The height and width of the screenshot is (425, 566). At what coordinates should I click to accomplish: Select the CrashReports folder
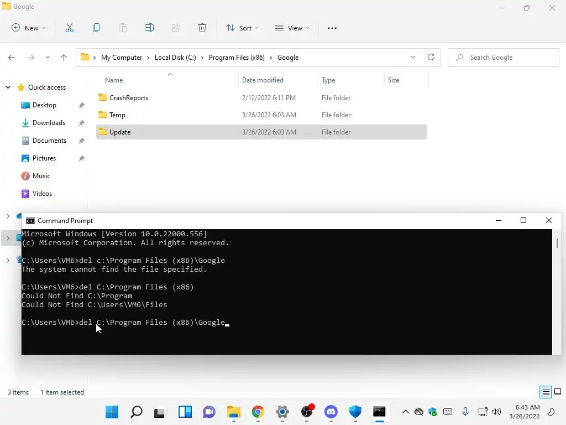click(x=261, y=97)
